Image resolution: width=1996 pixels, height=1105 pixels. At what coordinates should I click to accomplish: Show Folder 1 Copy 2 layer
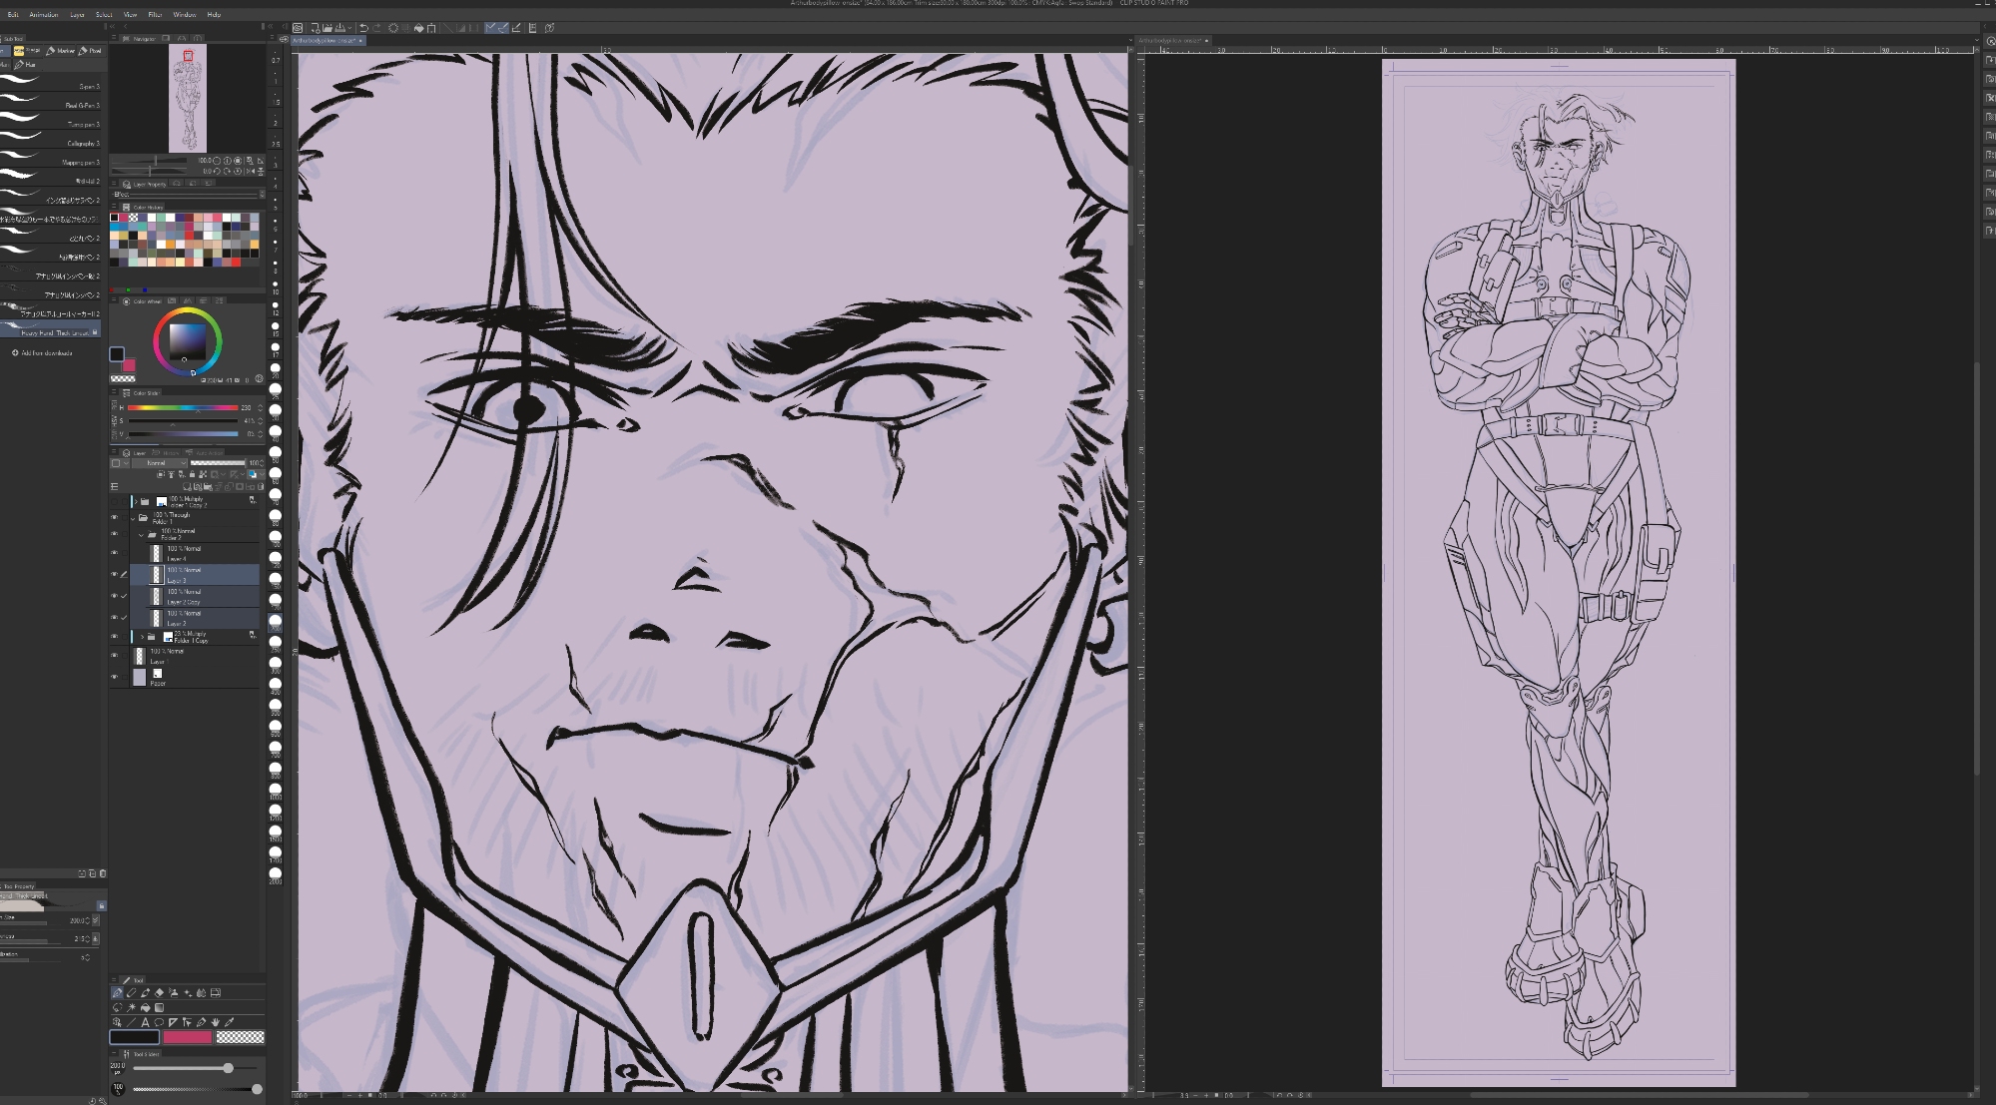coord(114,501)
